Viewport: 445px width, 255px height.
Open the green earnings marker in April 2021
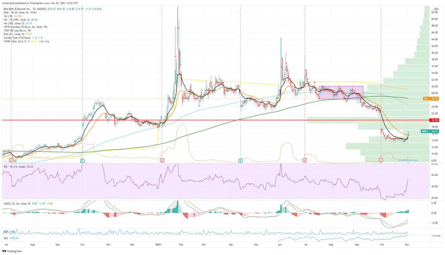tap(240, 160)
